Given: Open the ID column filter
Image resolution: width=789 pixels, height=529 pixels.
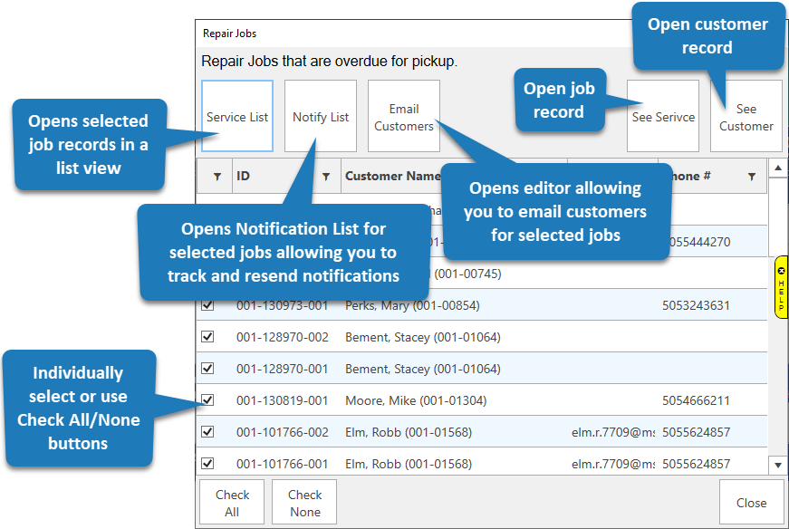Looking at the screenshot, I should 326,177.
